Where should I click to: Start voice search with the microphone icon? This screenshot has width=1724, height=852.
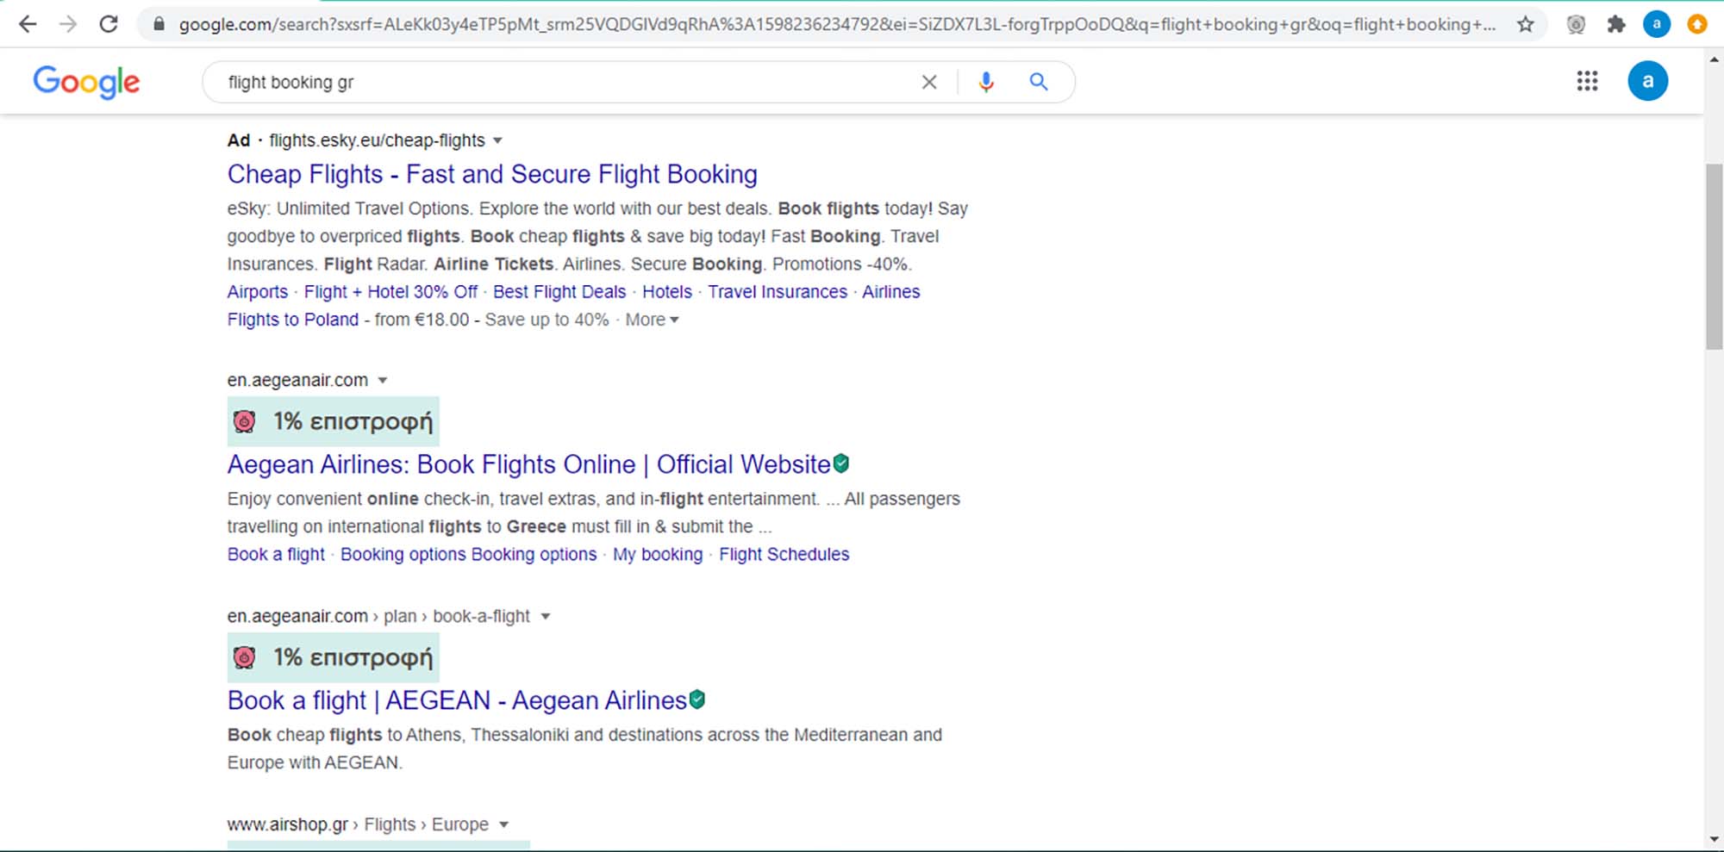[986, 82]
